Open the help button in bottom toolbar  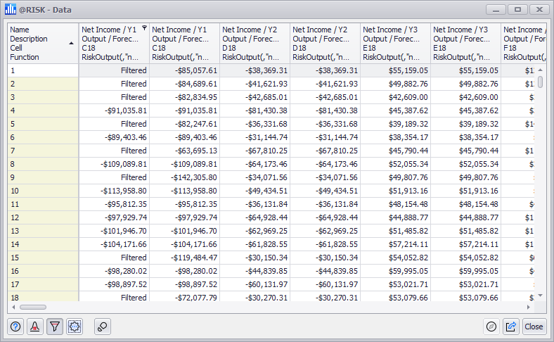coord(16,327)
